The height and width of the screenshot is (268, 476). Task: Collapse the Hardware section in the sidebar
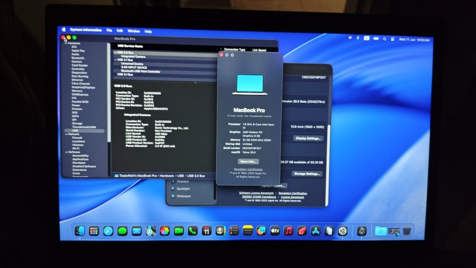point(66,43)
